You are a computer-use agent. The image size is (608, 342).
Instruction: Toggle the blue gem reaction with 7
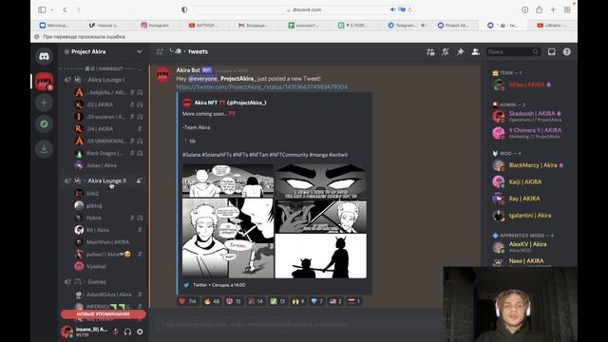[316, 301]
